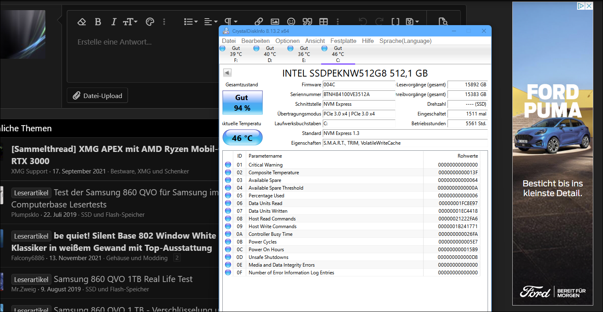Click the Firmware value 004C
This screenshot has width=603, height=312.
359,85
